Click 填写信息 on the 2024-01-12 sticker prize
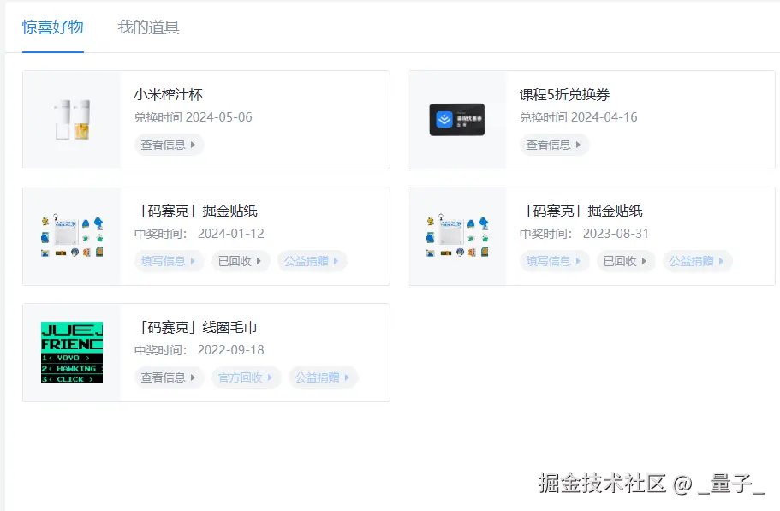 click(166, 261)
